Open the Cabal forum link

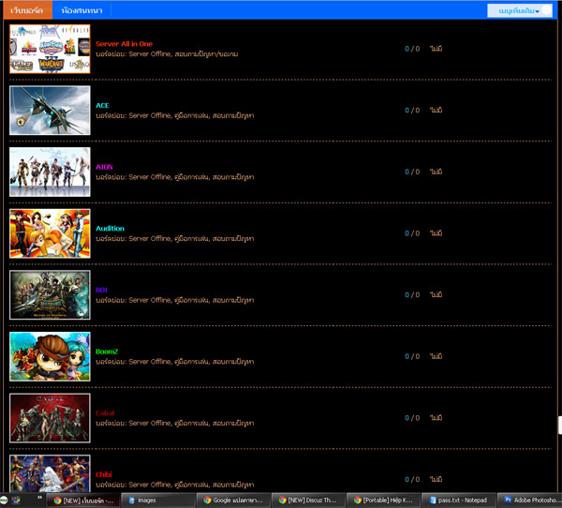(105, 413)
